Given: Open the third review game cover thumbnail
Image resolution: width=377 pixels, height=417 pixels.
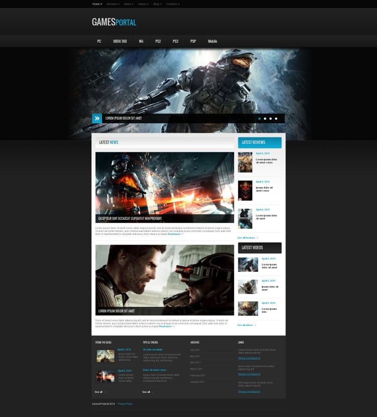Looking at the screenshot, I should (x=245, y=219).
